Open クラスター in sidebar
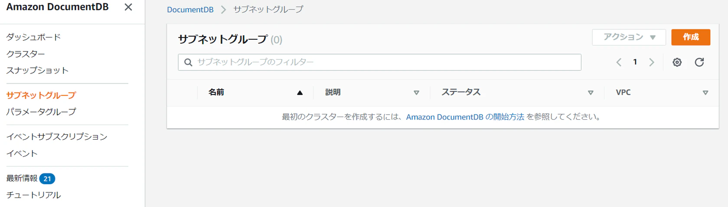The height and width of the screenshot is (207, 728). pyautogui.click(x=26, y=54)
